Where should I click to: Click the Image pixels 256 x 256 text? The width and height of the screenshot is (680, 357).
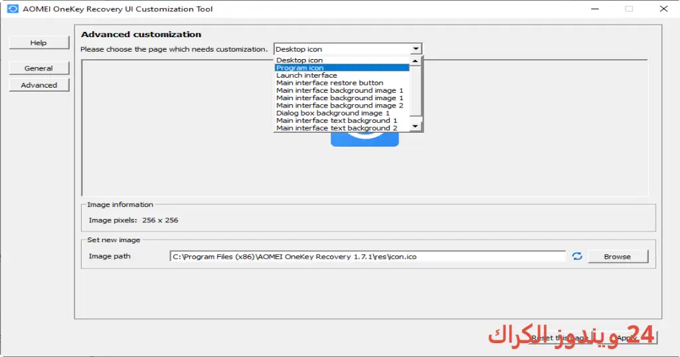tap(133, 220)
